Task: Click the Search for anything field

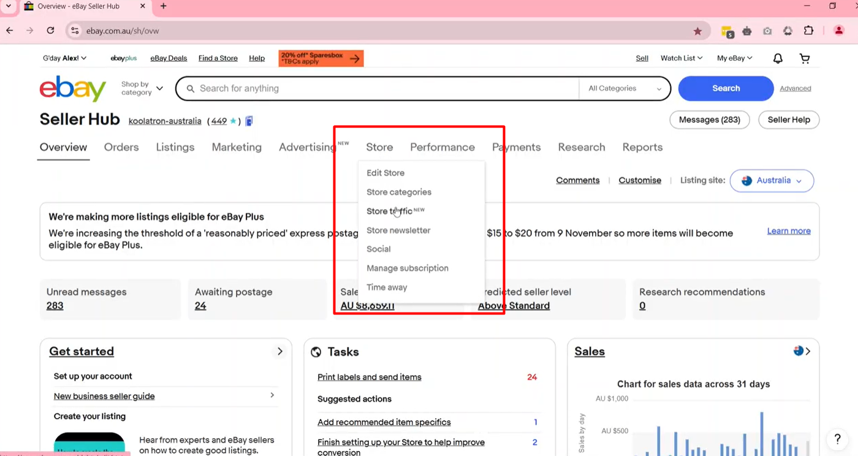Action: coord(377,88)
